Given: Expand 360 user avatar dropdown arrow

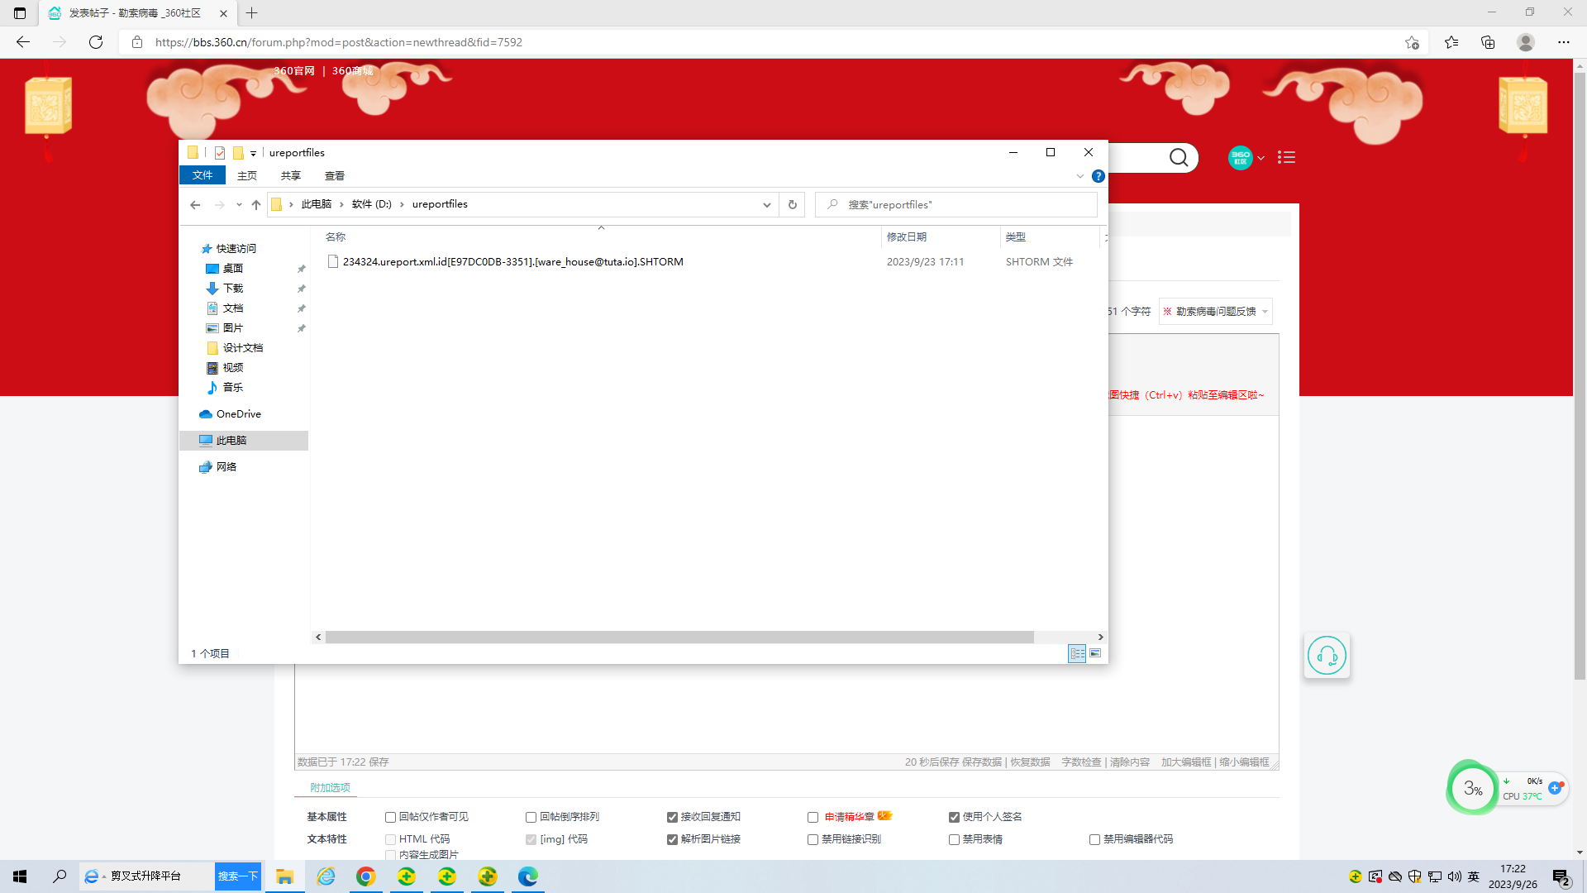Looking at the screenshot, I should 1261,158.
